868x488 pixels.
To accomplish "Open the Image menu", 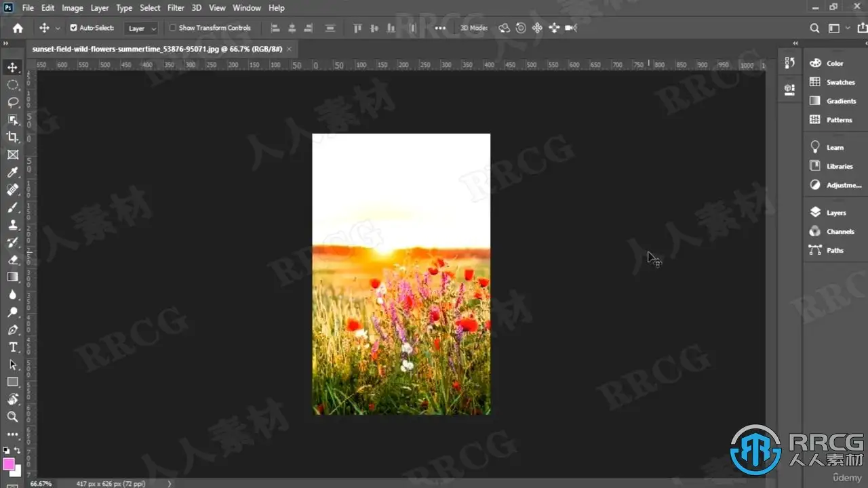I will (x=73, y=8).
